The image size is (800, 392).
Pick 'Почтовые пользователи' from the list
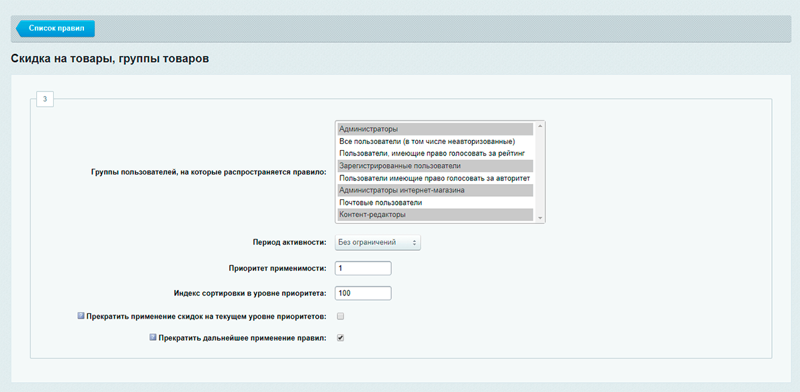pos(435,203)
